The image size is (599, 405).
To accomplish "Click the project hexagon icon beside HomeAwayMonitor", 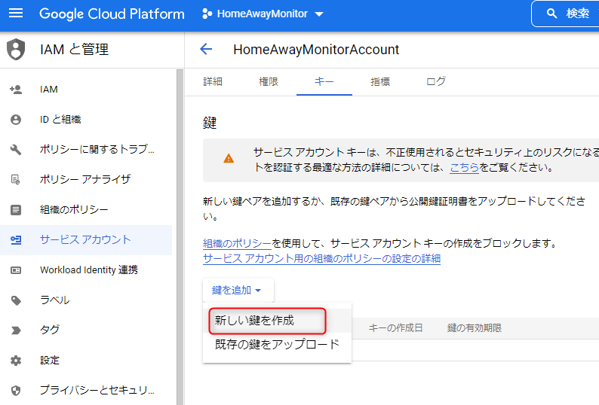I will (x=207, y=14).
